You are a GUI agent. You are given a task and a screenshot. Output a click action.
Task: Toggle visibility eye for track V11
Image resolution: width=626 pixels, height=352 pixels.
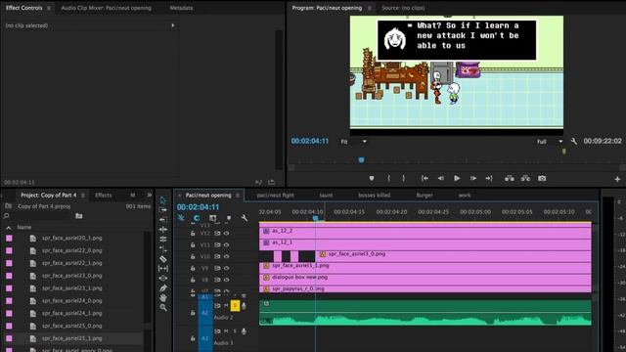tap(226, 244)
